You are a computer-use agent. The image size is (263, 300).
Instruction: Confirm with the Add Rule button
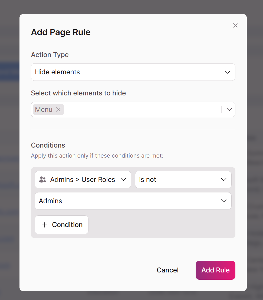tap(215, 270)
